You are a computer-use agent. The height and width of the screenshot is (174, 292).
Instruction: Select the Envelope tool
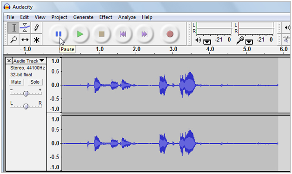(x=25, y=28)
